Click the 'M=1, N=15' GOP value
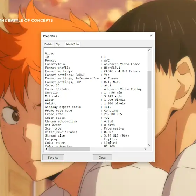Screen dimensions: 196x196 [x=112, y=82]
